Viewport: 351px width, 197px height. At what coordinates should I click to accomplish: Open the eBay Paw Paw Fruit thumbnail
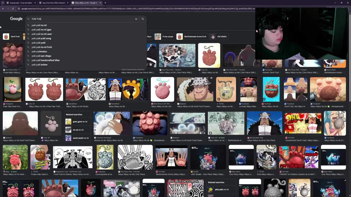(15, 157)
